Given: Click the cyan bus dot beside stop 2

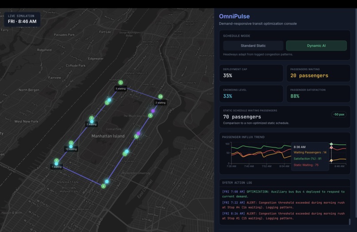Looking at the screenshot, I should coord(109,100).
